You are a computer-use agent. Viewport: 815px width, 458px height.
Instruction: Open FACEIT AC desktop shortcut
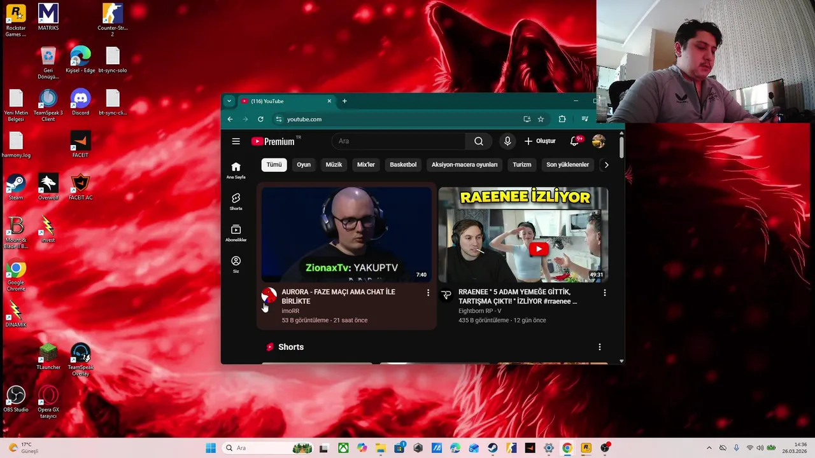click(x=80, y=187)
